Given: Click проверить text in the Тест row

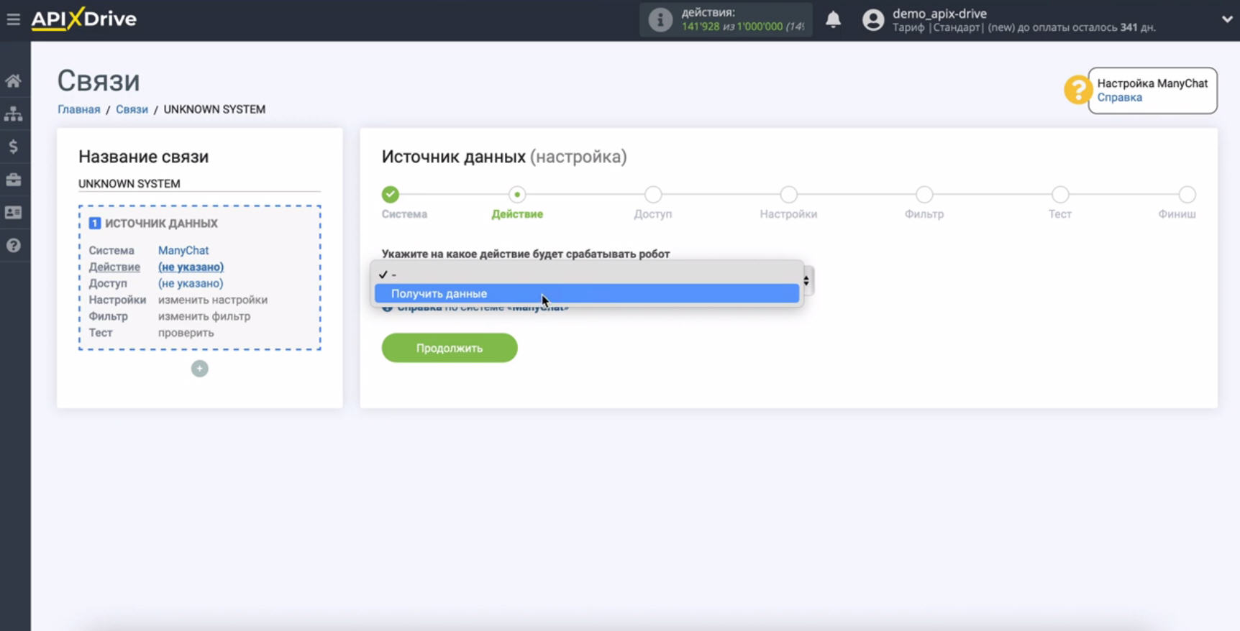Looking at the screenshot, I should pos(186,333).
